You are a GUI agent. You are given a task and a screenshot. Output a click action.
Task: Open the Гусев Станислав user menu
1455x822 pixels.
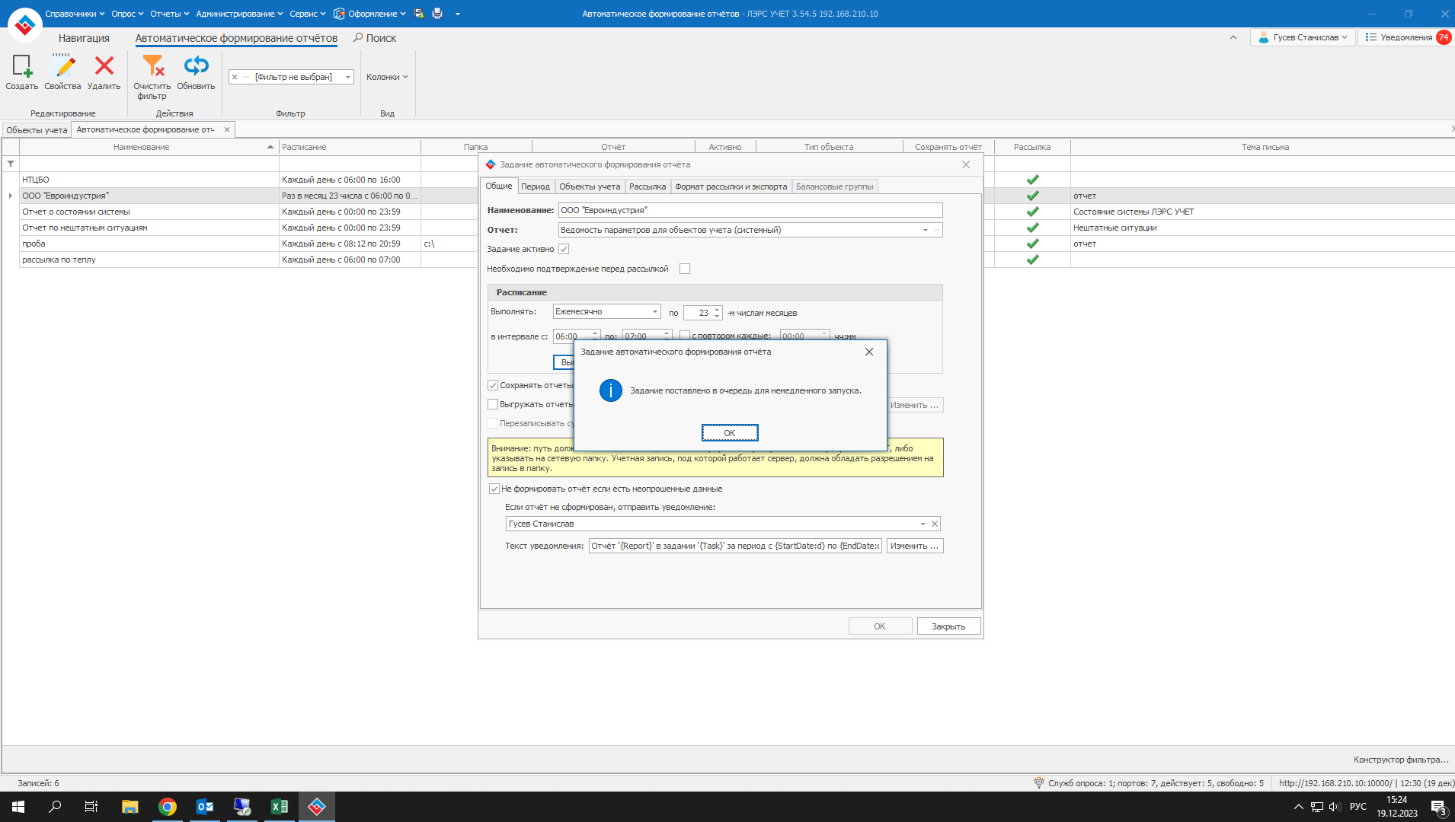click(x=1303, y=37)
